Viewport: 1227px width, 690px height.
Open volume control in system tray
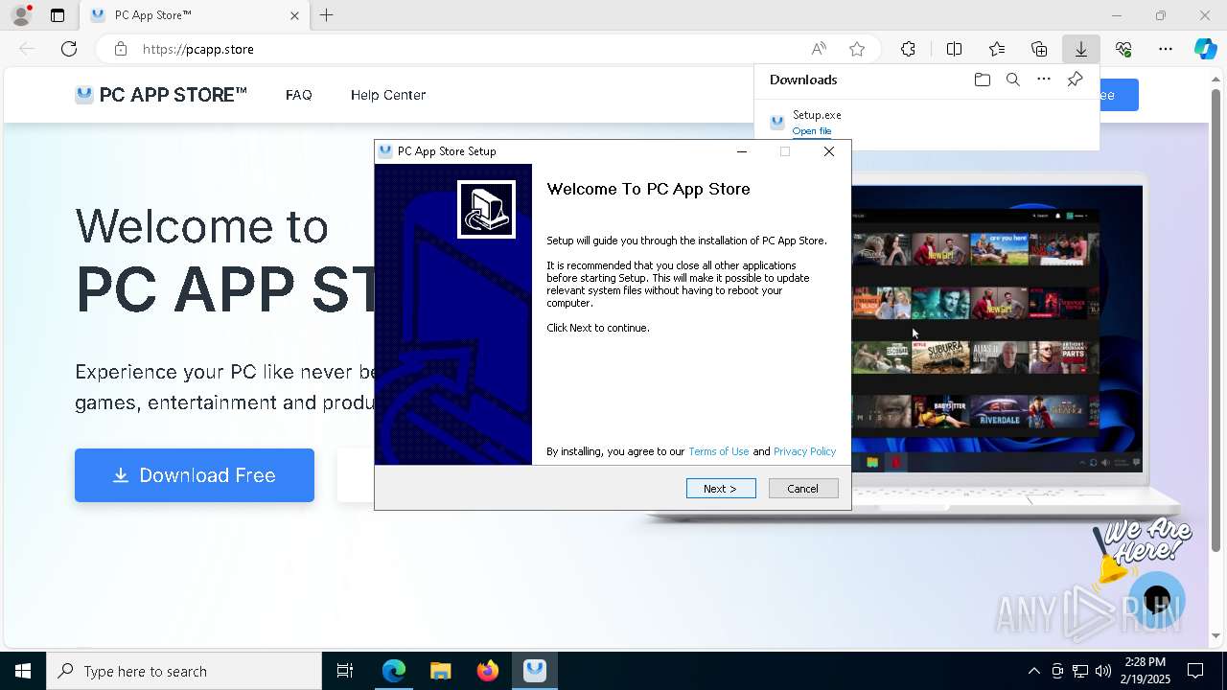[1103, 671]
